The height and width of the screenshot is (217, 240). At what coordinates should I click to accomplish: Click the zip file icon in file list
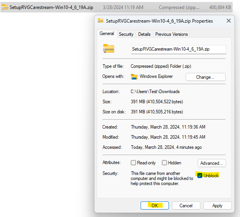pos(5,7)
